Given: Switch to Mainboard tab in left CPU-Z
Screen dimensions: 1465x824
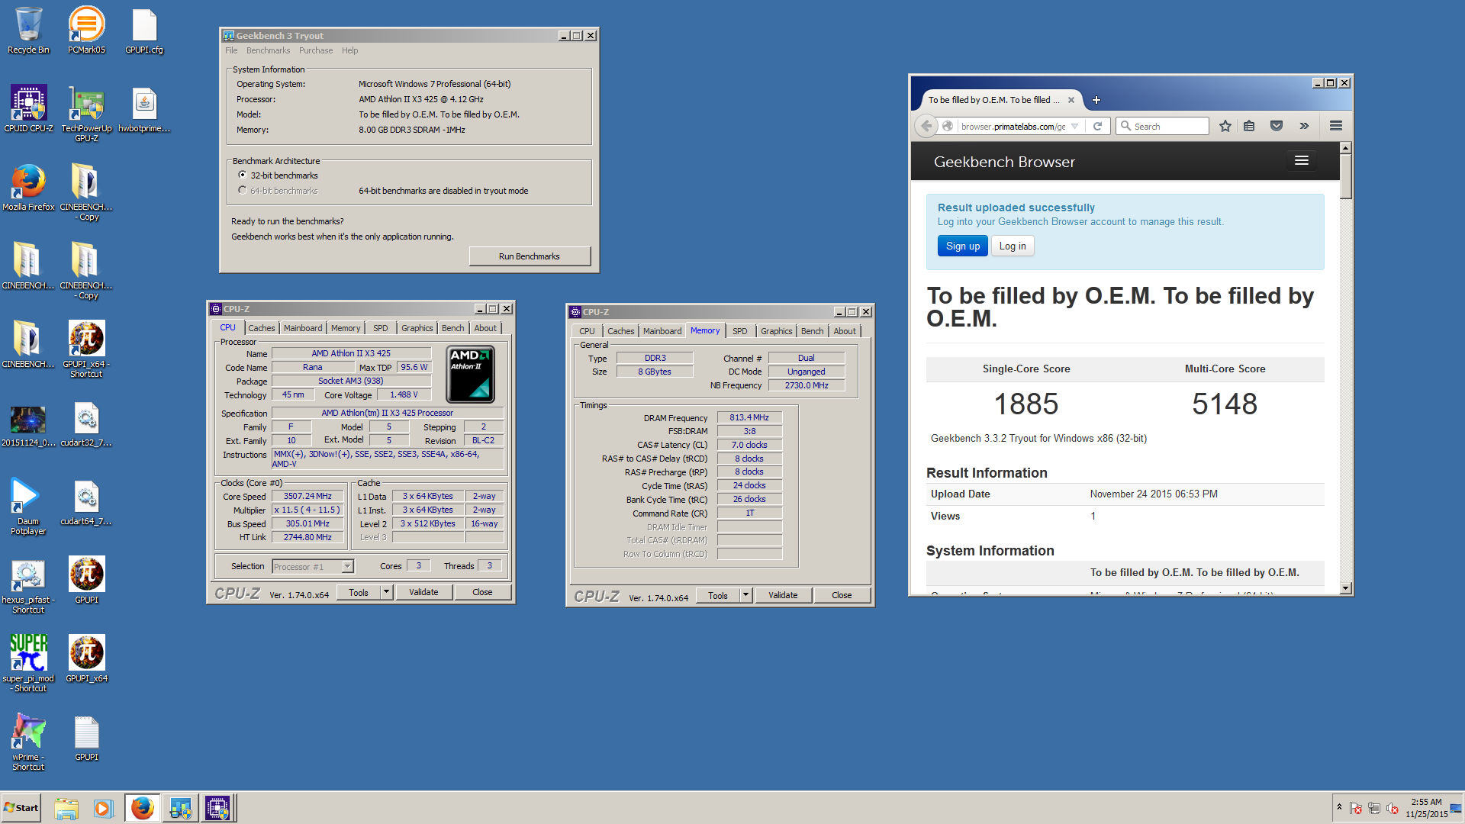Looking at the screenshot, I should (x=303, y=328).
